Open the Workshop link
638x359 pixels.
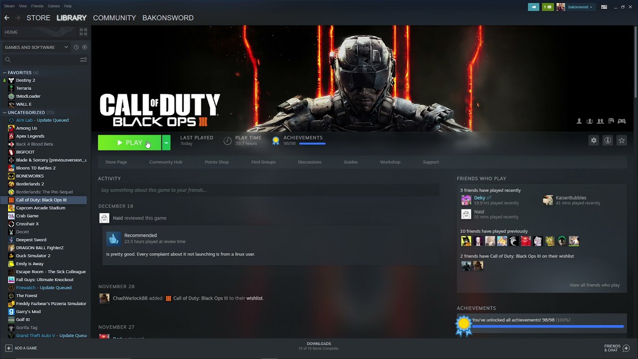pos(390,162)
